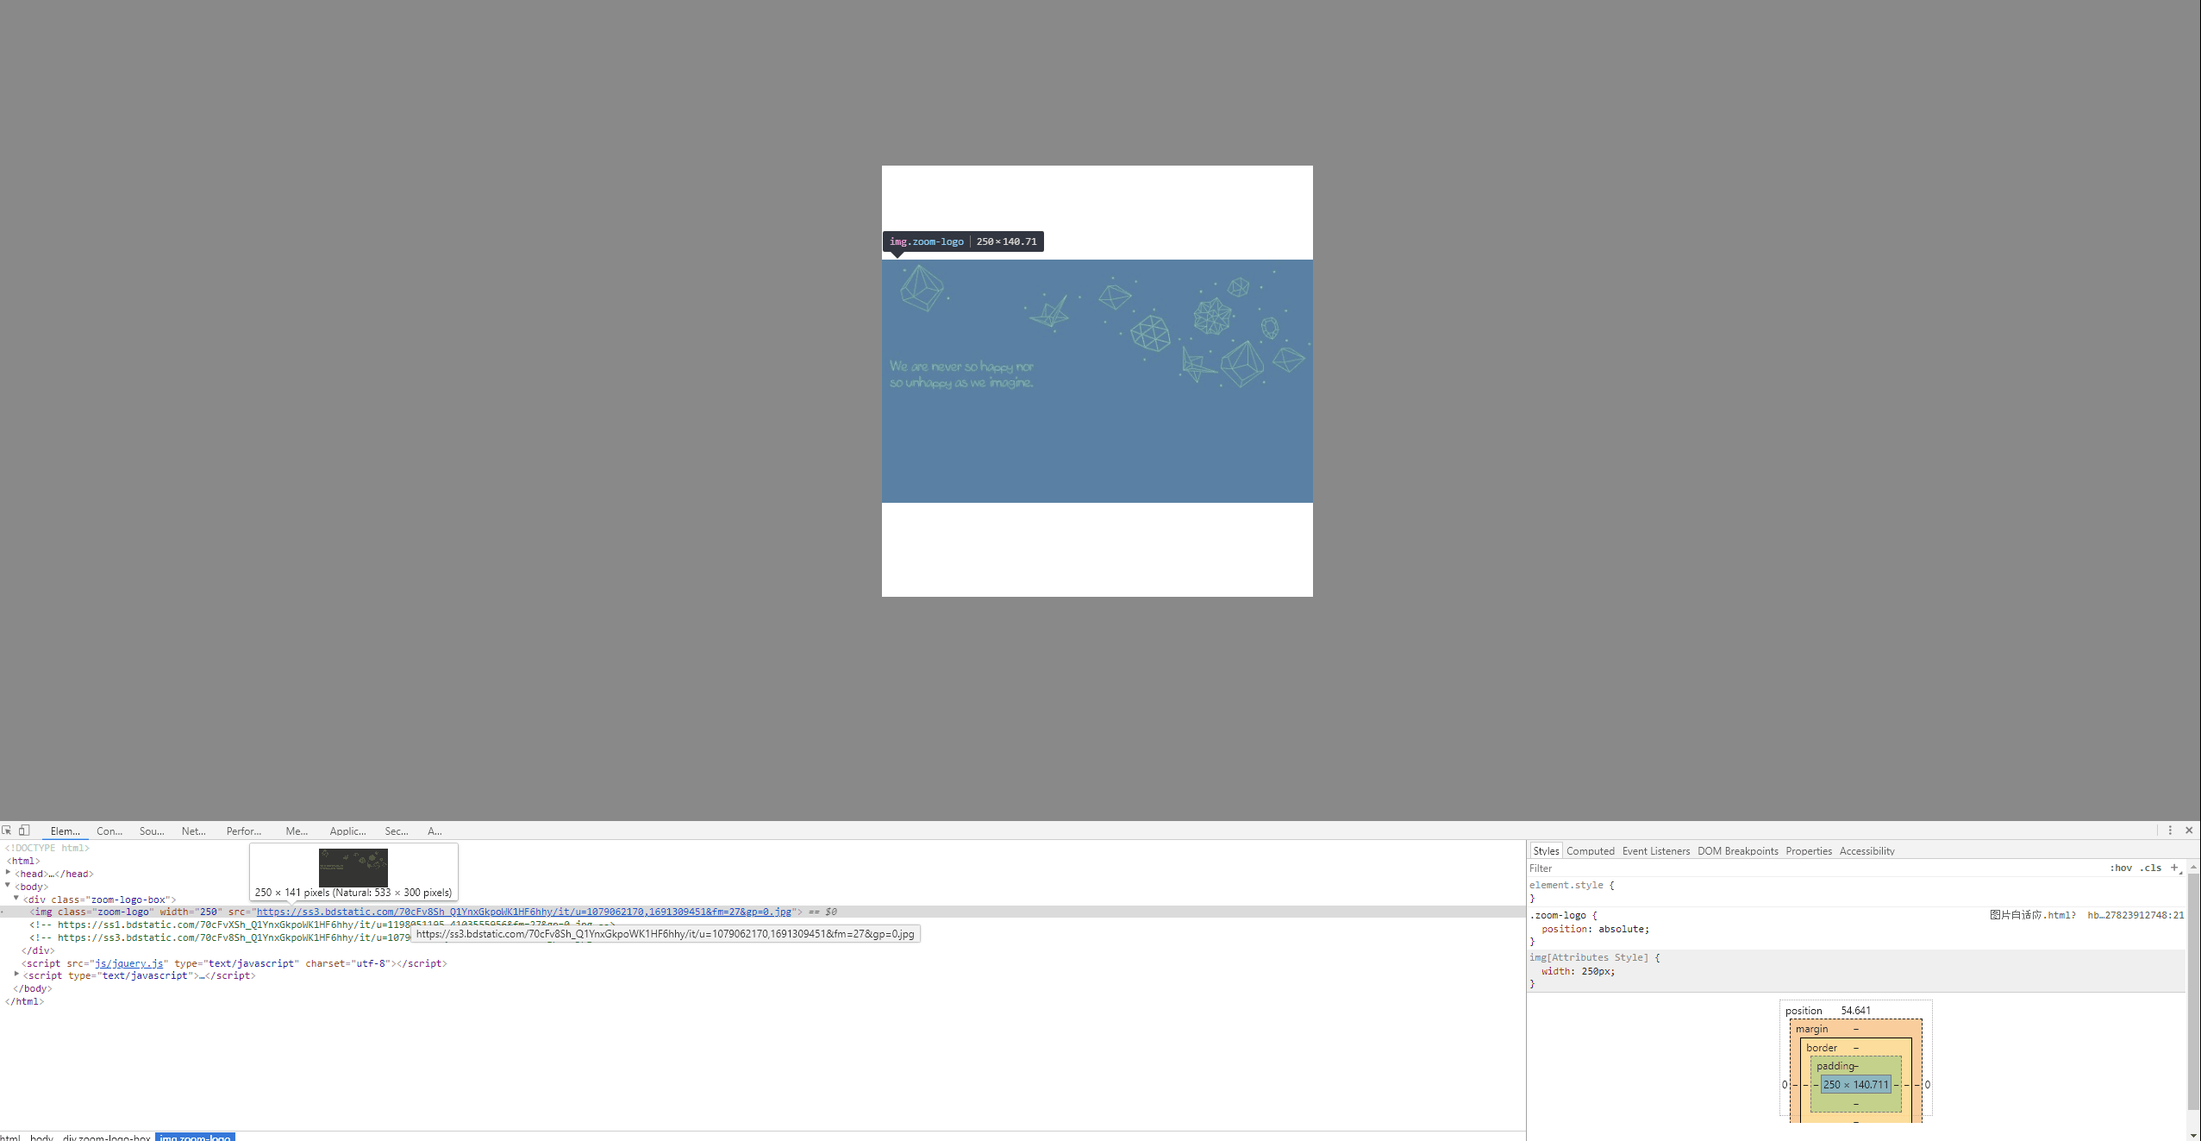Select the closing </html> row

click(24, 1001)
